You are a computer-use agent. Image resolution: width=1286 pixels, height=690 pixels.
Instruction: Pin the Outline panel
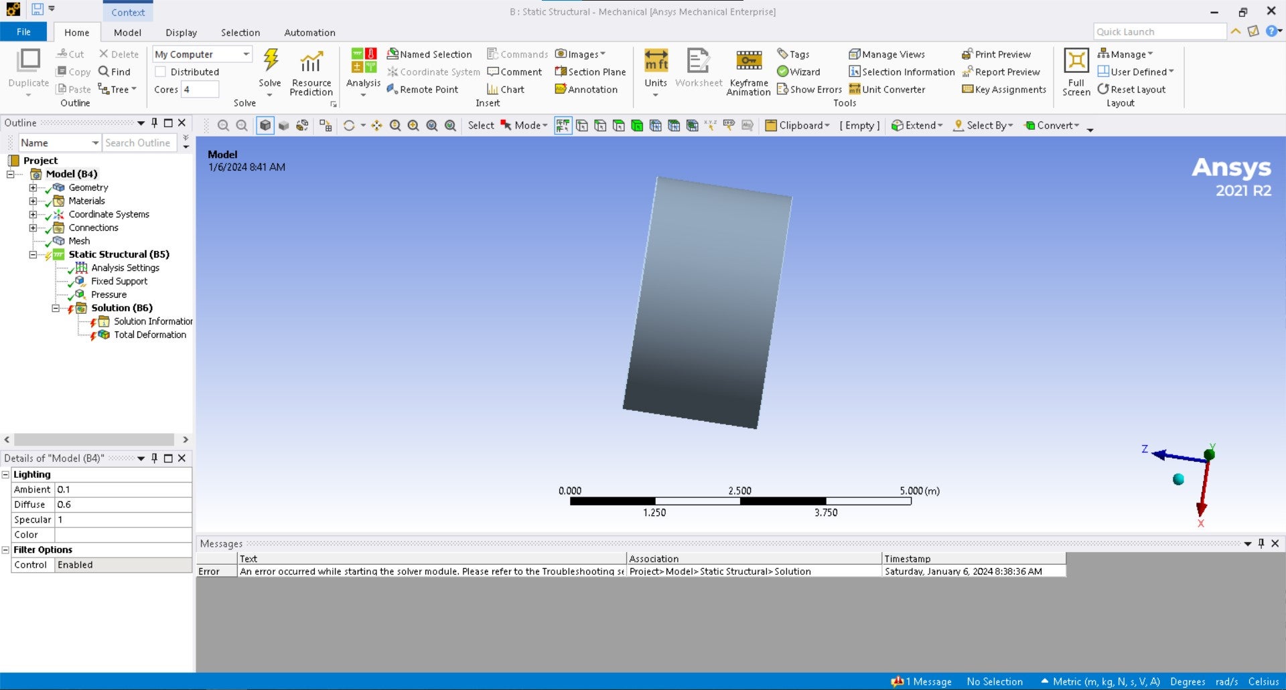[x=155, y=122]
